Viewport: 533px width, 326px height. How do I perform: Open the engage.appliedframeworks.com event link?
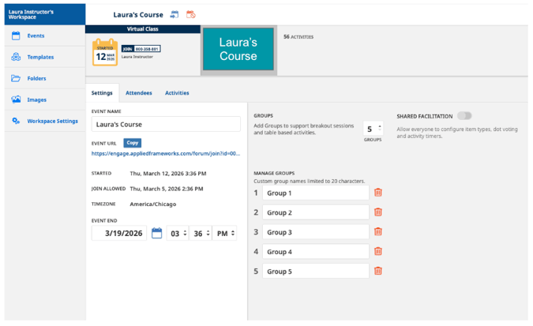click(167, 154)
